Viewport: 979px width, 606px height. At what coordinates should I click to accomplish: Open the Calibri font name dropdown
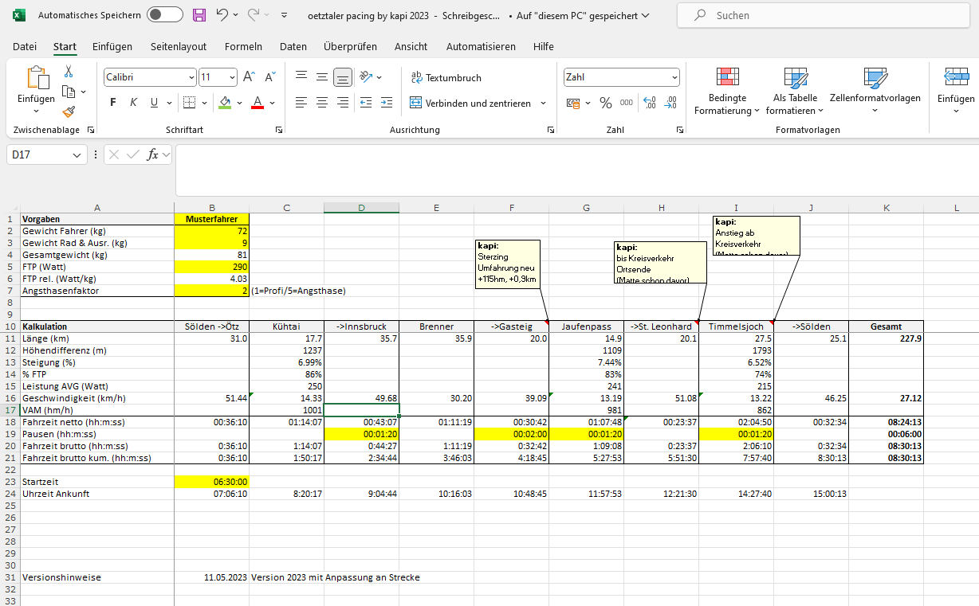tap(191, 78)
